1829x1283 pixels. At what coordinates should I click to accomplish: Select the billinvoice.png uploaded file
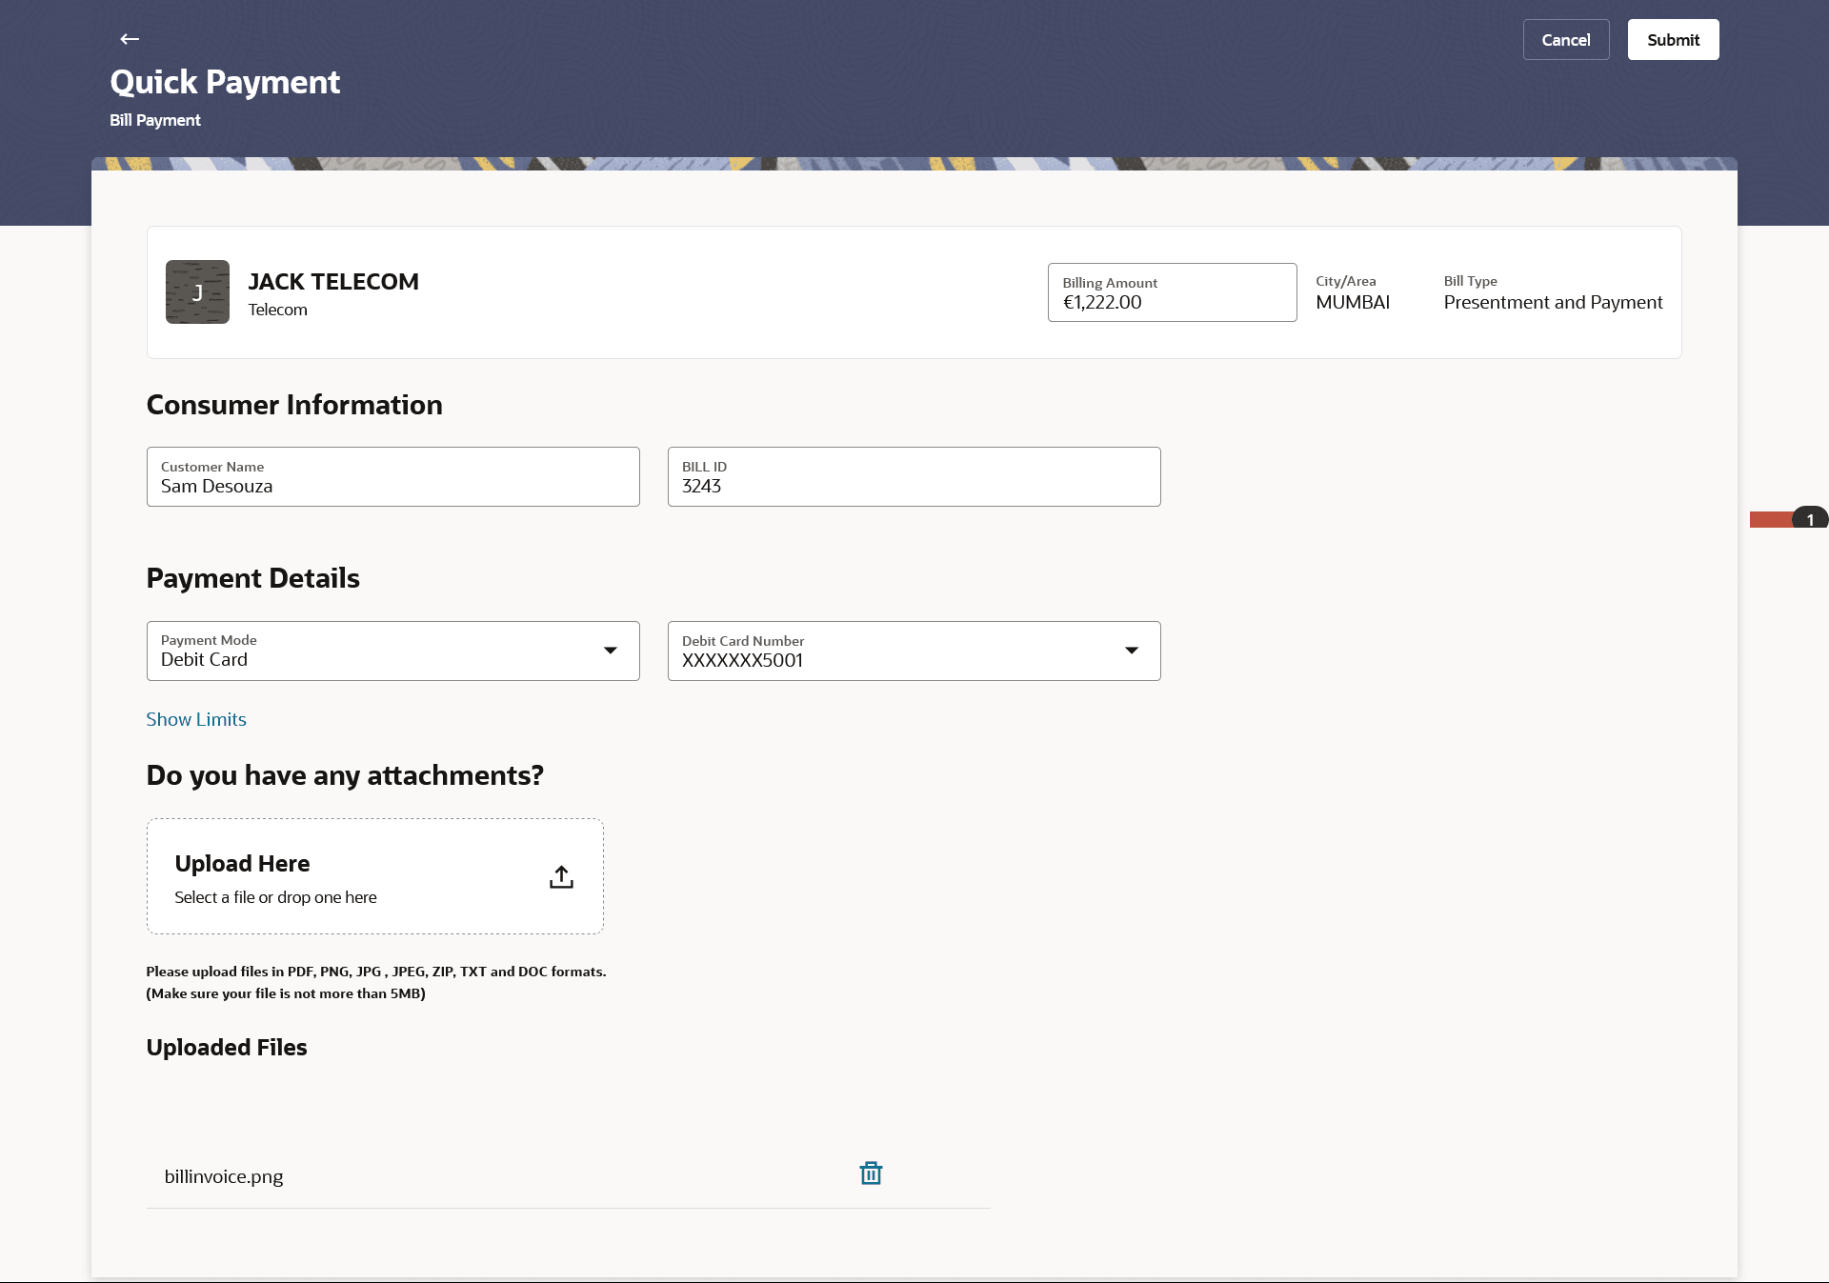click(224, 1176)
